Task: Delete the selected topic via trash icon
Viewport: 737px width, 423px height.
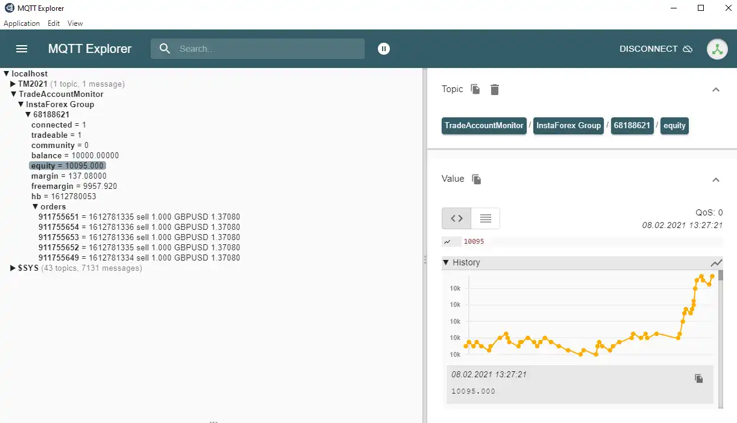Action: [x=495, y=90]
